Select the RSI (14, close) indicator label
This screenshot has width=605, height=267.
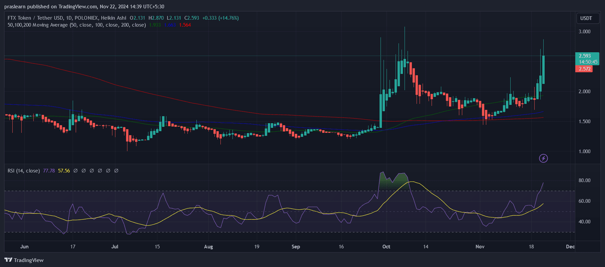(x=24, y=171)
